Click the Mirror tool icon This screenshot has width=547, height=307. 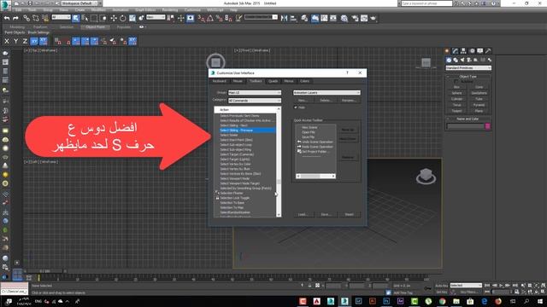coord(284,18)
